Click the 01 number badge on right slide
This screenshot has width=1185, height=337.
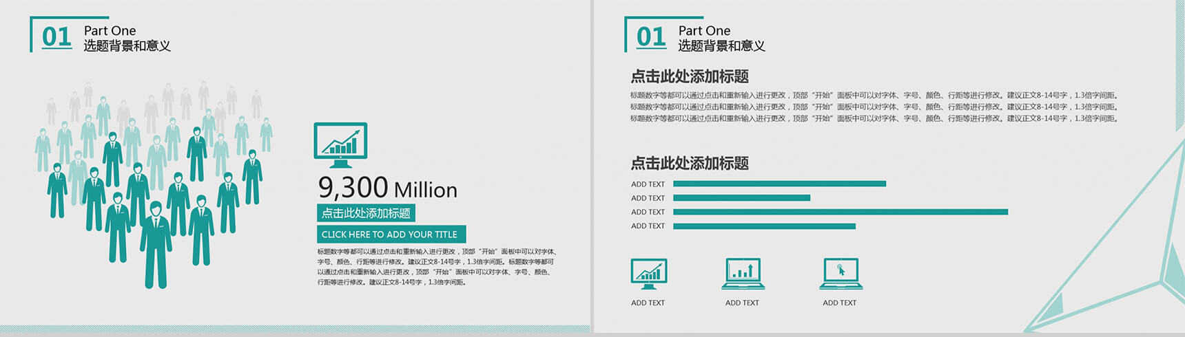[651, 36]
